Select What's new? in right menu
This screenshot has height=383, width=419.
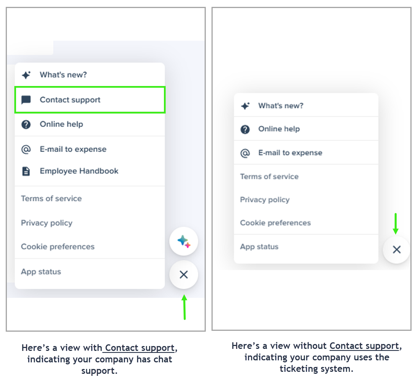coord(281,106)
